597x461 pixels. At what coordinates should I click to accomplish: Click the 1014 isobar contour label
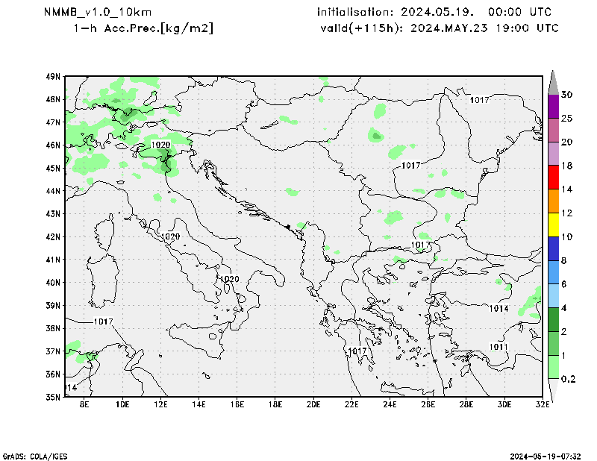[x=499, y=309]
